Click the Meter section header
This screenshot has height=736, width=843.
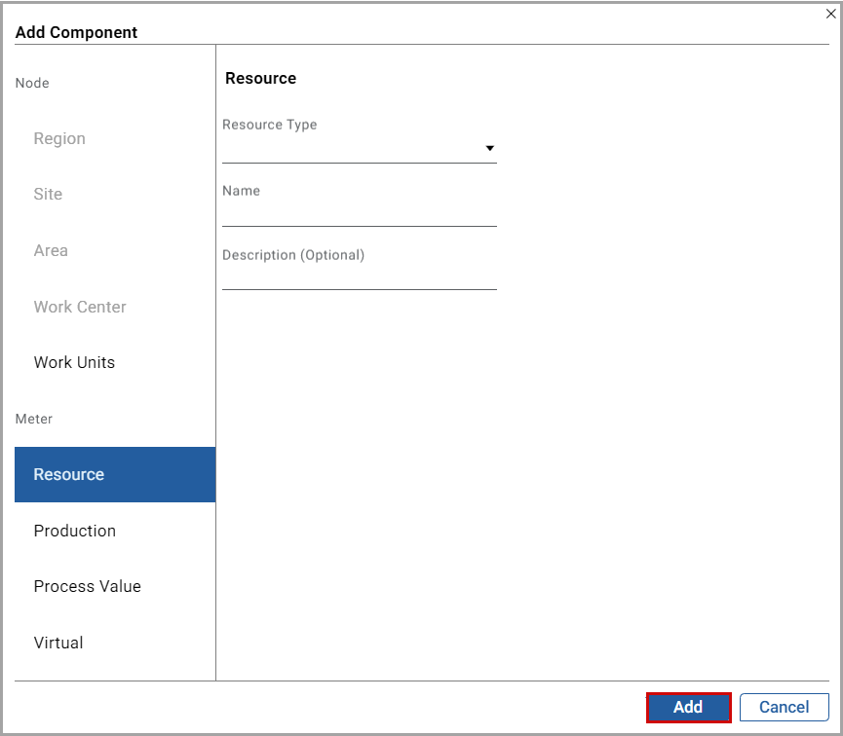(34, 419)
